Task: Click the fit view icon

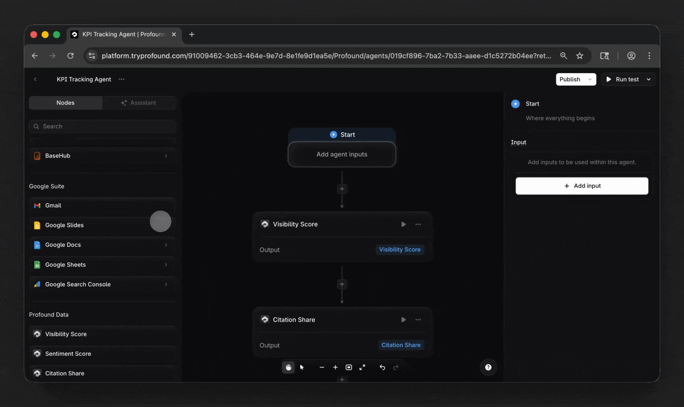Action: pyautogui.click(x=349, y=367)
